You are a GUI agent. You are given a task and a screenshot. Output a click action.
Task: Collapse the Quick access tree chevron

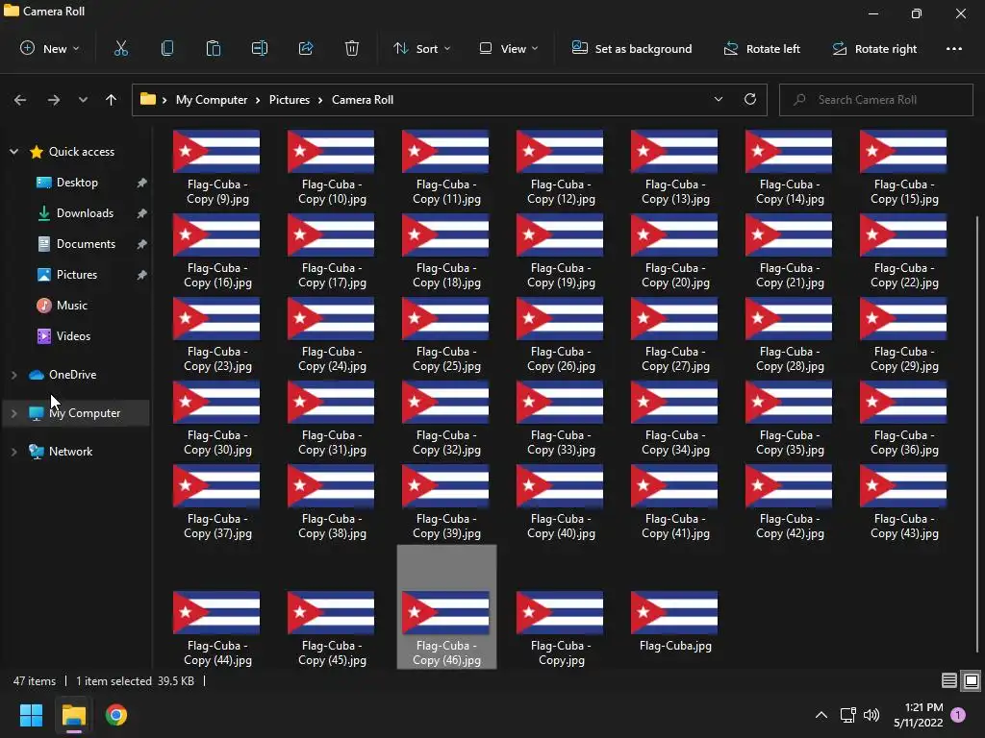[x=13, y=152]
